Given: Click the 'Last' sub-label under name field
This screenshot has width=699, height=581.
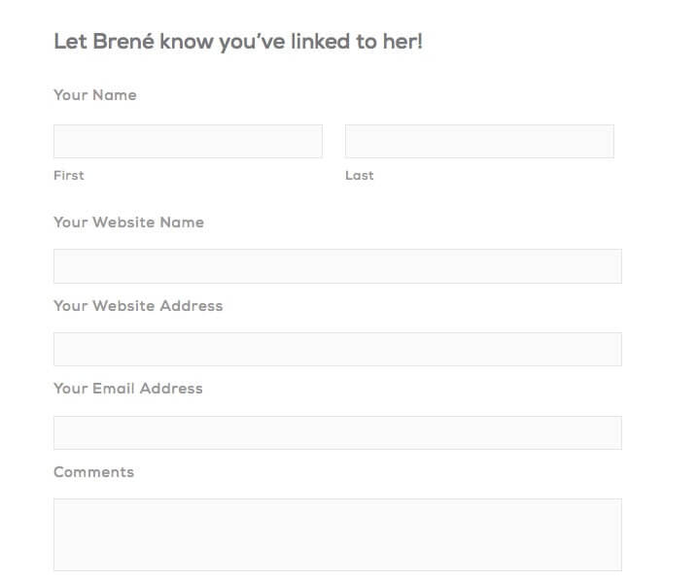Looking at the screenshot, I should click(x=360, y=176).
